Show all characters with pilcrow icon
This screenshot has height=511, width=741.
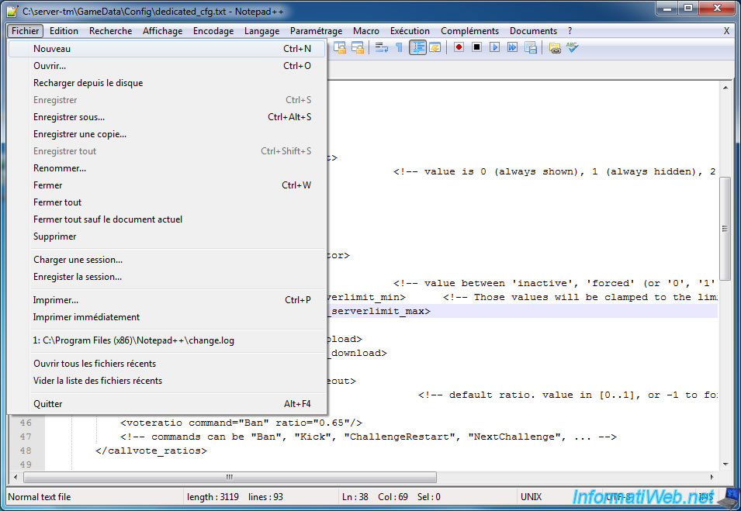[400, 47]
